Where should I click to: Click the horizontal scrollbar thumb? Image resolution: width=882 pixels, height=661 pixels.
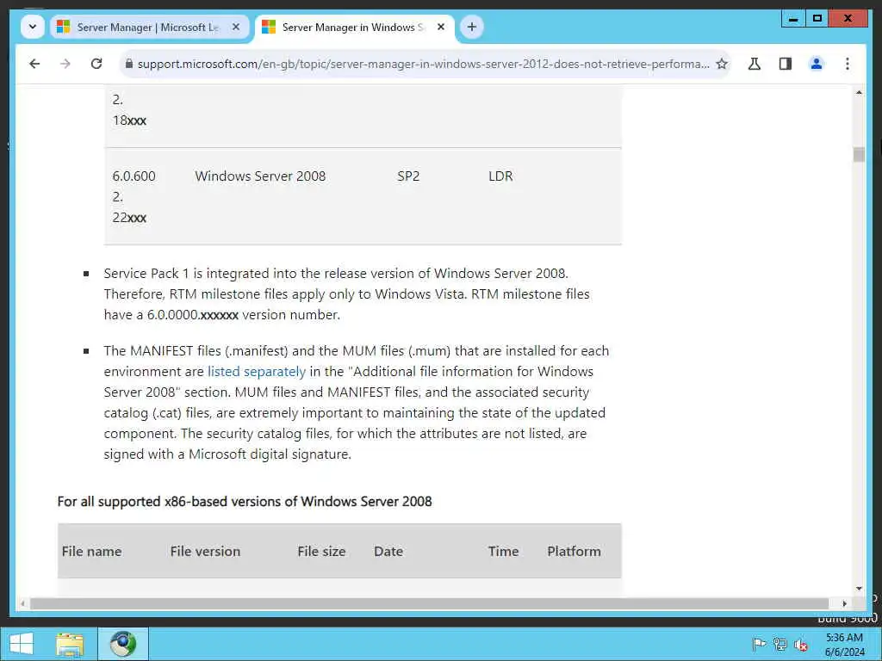click(429, 603)
